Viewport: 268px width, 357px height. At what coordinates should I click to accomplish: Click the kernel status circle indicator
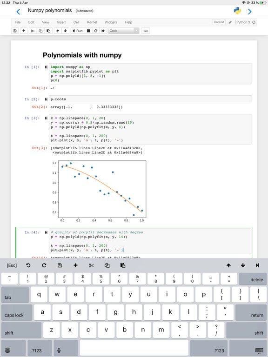[x=254, y=22]
